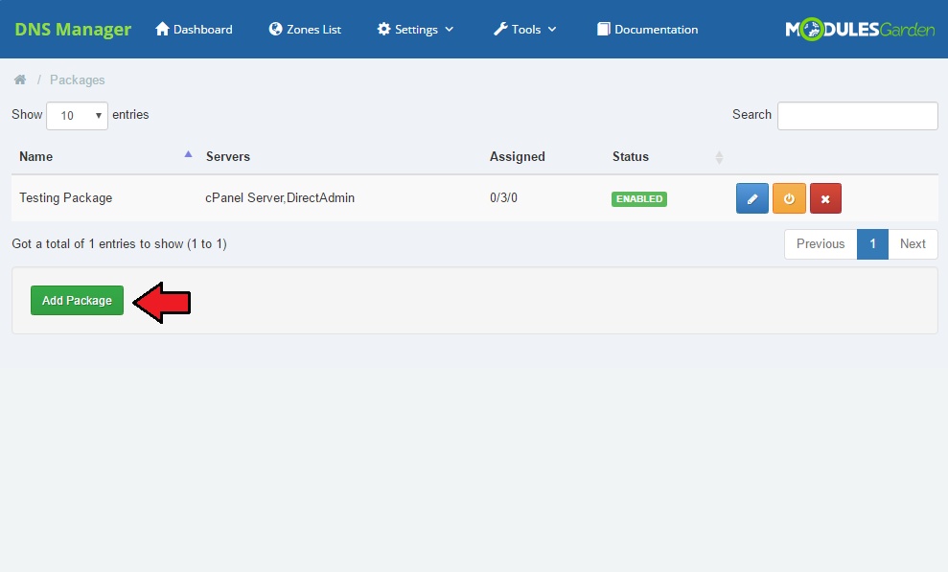The width and height of the screenshot is (948, 572).
Task: Toggle Testing Package with orange power button
Action: pyautogui.click(x=789, y=198)
